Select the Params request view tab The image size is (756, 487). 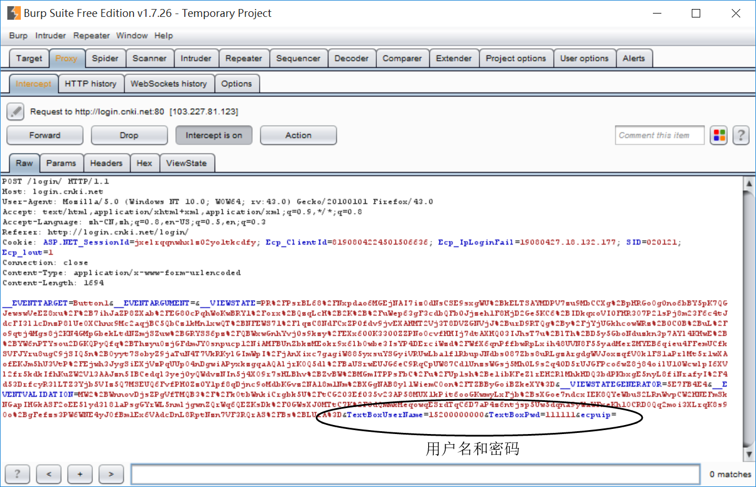tap(61, 163)
